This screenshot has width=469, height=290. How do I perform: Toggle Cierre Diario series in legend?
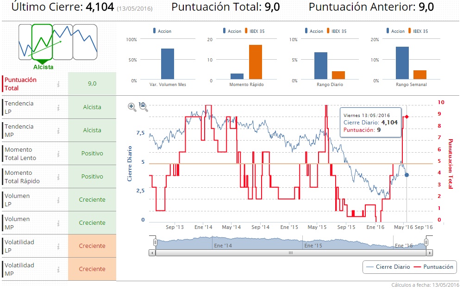coord(388,267)
